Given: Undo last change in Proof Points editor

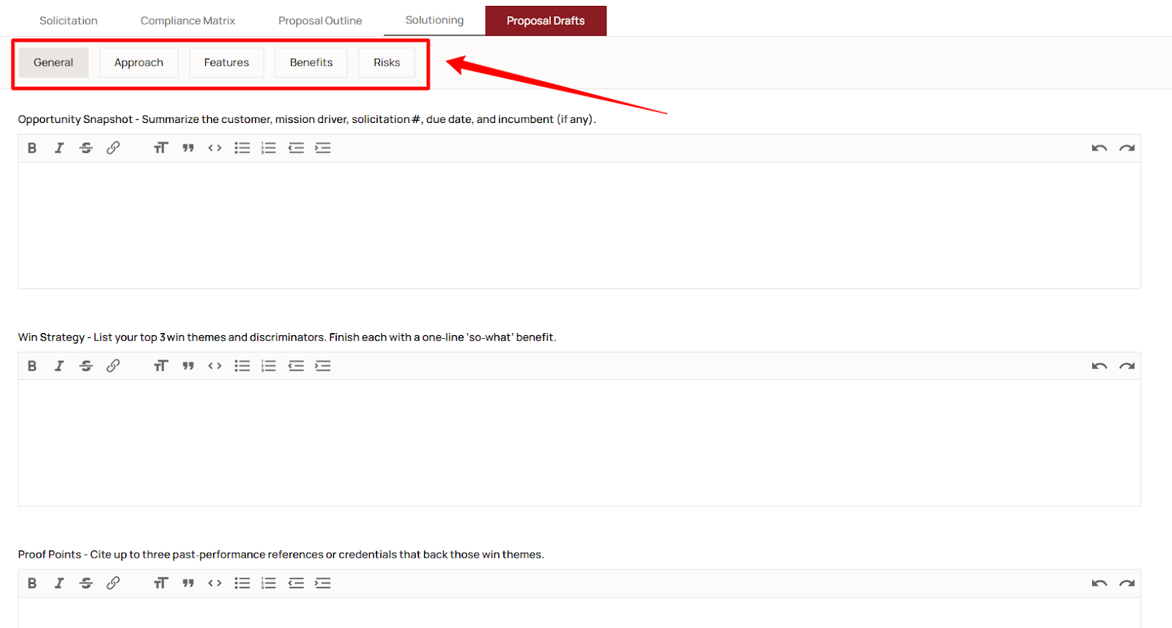Looking at the screenshot, I should 1099,583.
